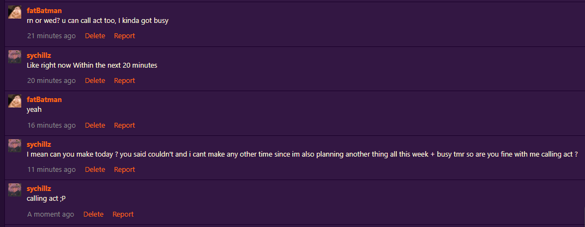Visit sychillz's profile from "Like right now" comment
The width and height of the screenshot is (585, 227).
pyautogui.click(x=39, y=55)
